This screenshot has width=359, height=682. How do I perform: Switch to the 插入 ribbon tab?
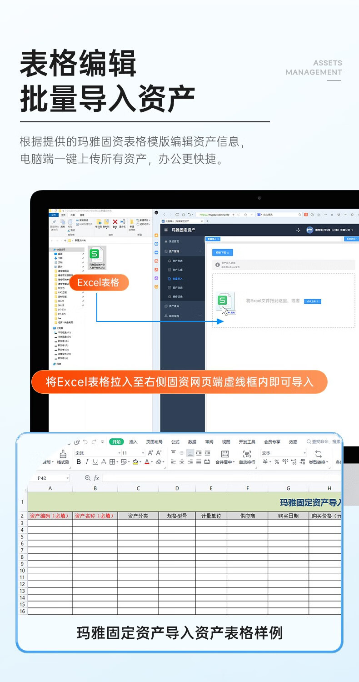133,441
